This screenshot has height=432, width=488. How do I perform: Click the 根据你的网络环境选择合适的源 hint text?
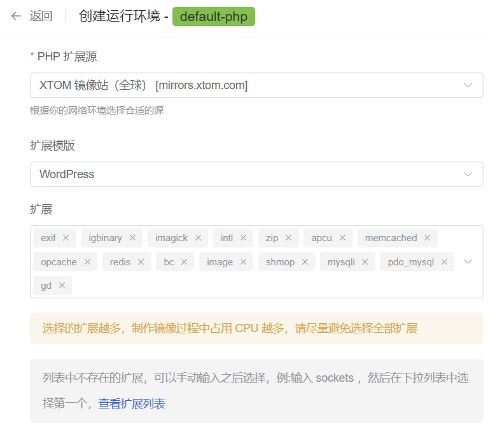[97, 111]
